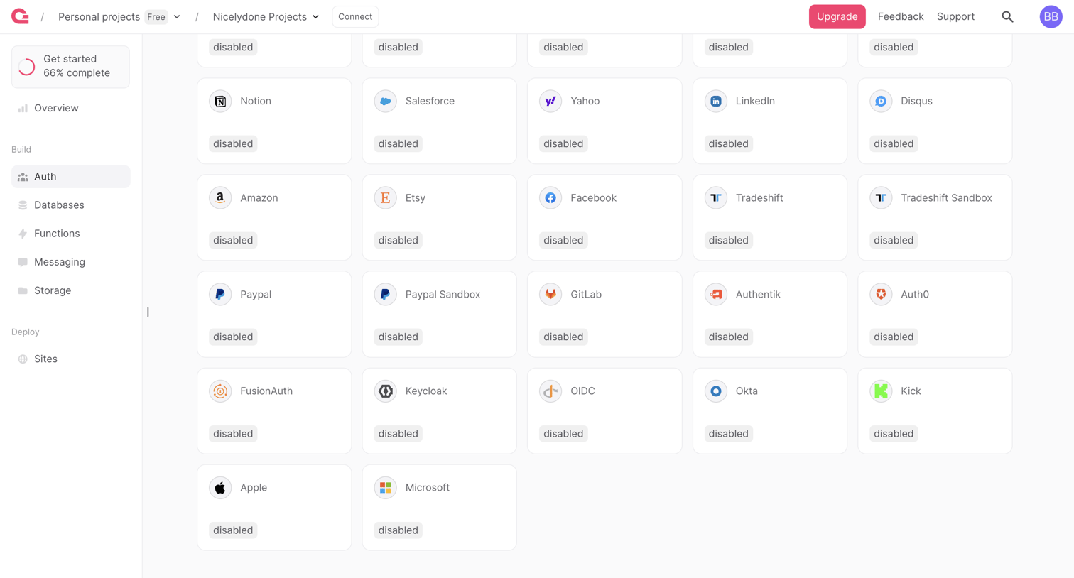1074x578 pixels.
Task: Open Storage in the sidebar
Action: (x=71, y=290)
